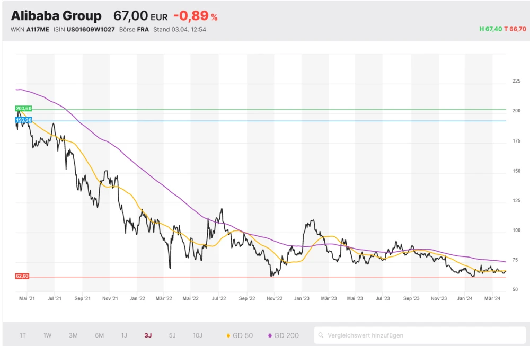Click the active 3J range tab
The image size is (530, 346).
coord(148,335)
